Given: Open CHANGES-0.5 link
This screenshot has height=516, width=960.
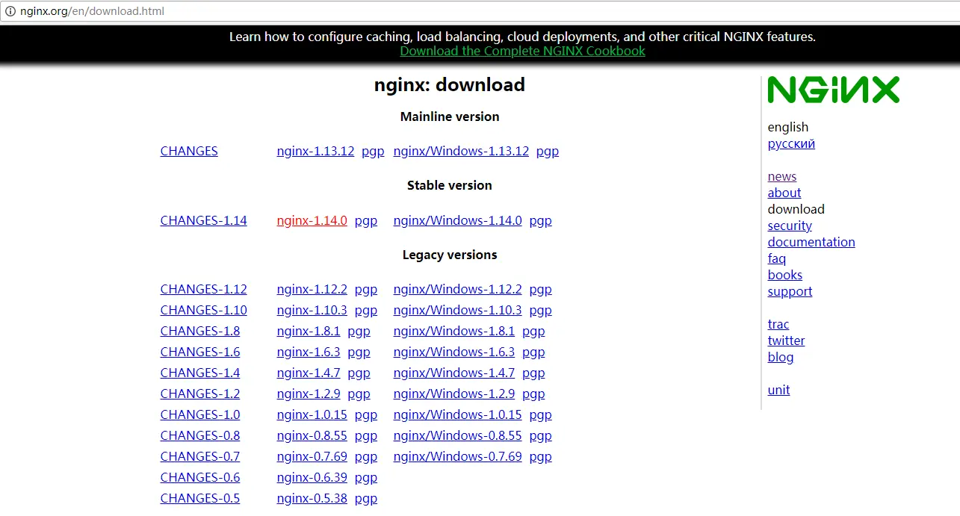Looking at the screenshot, I should point(199,498).
